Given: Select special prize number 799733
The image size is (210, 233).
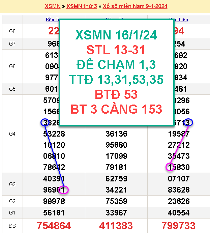Looking at the screenshot, I should point(178,226).
